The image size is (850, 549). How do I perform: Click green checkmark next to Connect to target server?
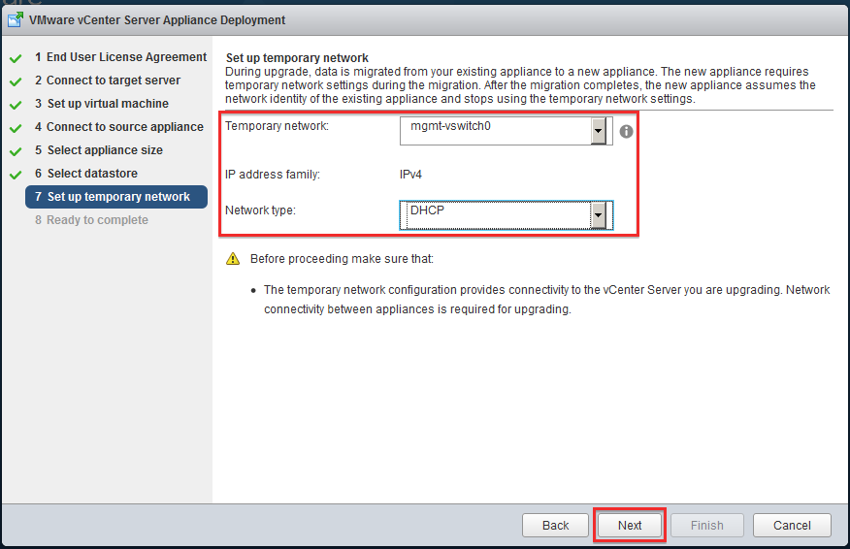pos(16,81)
